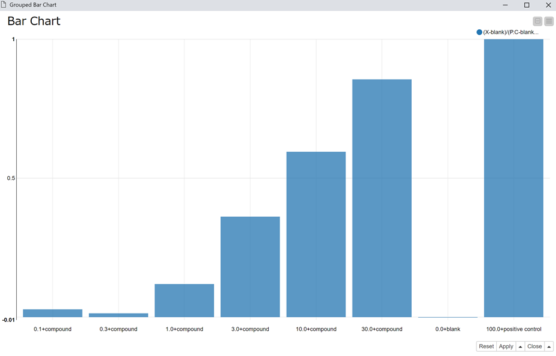Click the 0.0+blank axis label
556x356 pixels.
(448, 329)
